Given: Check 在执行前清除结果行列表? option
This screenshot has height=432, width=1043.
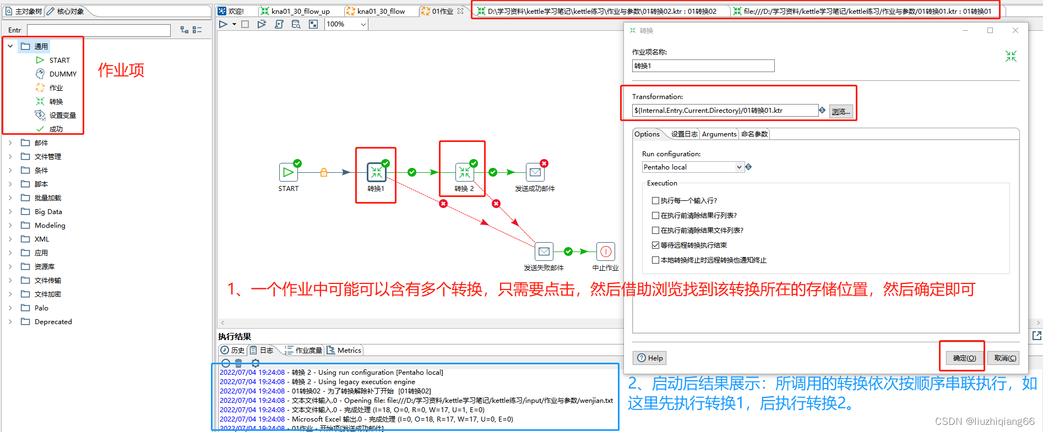Looking at the screenshot, I should point(655,216).
